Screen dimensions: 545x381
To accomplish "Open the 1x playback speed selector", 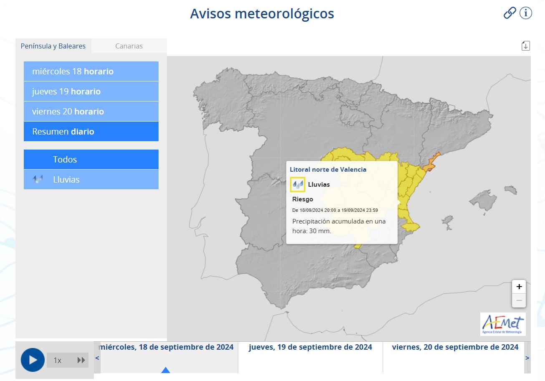I will (57, 360).
